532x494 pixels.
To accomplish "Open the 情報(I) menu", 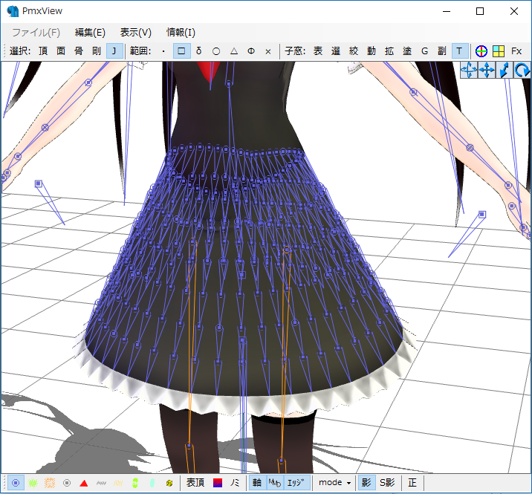I will tap(181, 33).
